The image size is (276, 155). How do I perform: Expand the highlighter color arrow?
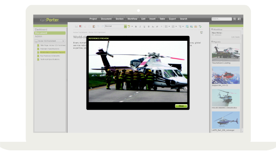(132, 26)
